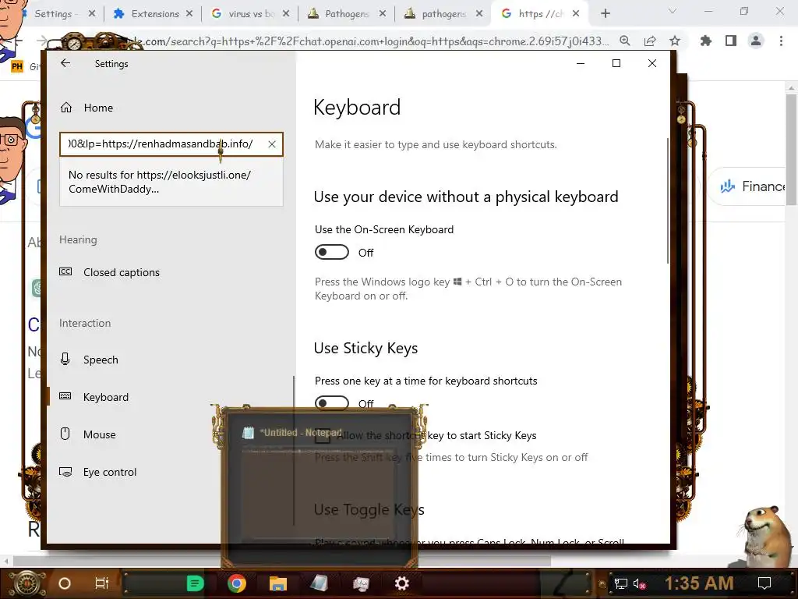This screenshot has height=599, width=798.
Task: Click the Chrome zoom magnifier icon
Action: [625, 41]
